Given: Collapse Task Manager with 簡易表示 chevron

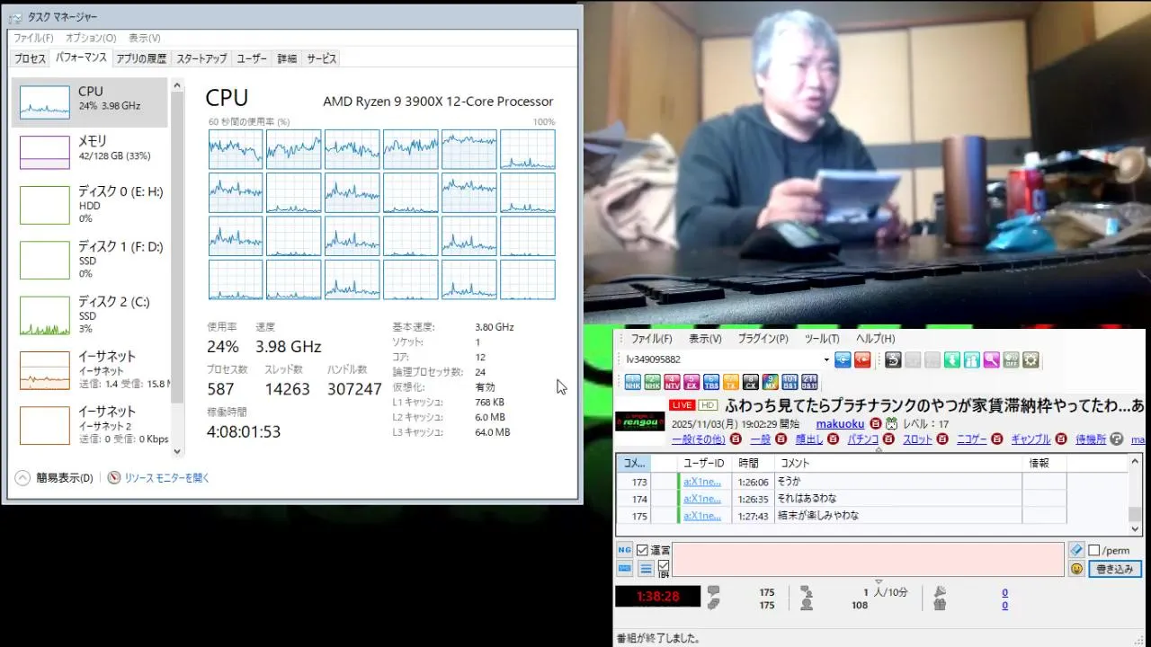Looking at the screenshot, I should pos(22,478).
